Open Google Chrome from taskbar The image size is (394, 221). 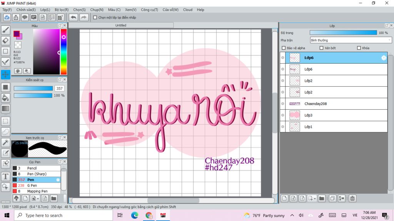click(x=149, y=215)
